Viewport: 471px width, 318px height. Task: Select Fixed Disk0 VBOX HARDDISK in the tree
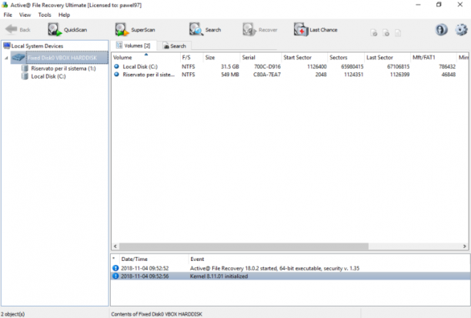pos(59,58)
